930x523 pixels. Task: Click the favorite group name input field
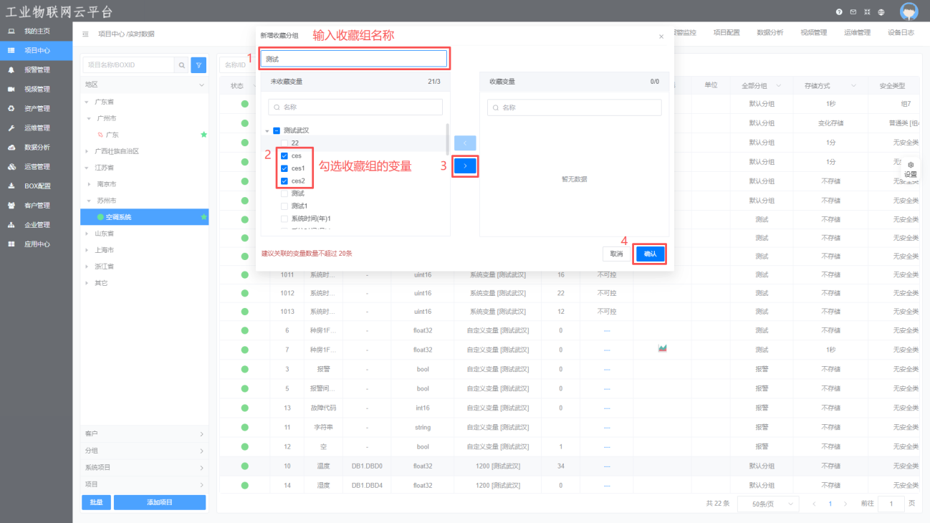tap(355, 59)
